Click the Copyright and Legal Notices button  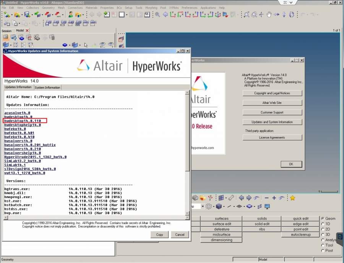[272, 93]
